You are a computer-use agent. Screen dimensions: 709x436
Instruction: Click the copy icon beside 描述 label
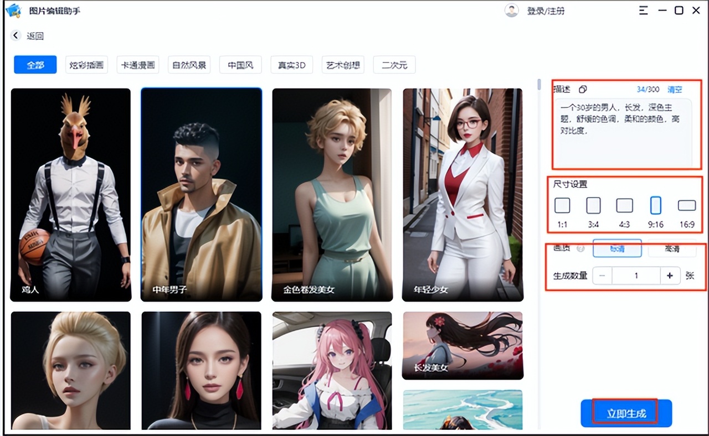coord(582,89)
